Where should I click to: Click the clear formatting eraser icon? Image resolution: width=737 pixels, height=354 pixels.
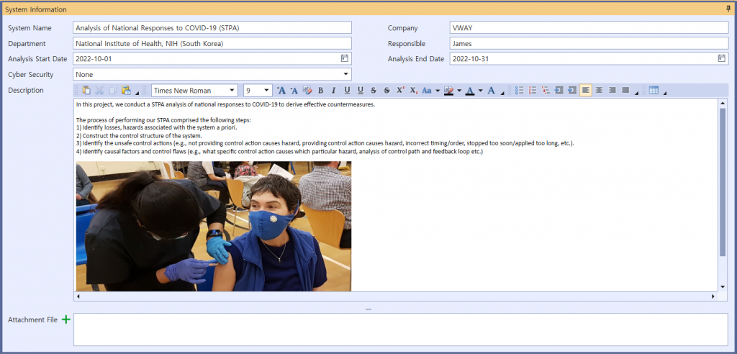[x=307, y=90]
